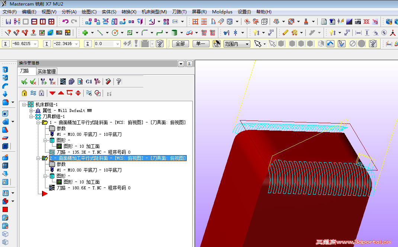Screen dimensions: 398x247
Task: Toggle toolpath visibility of operation 2 (180.6K)
Action: (x=52, y=188)
